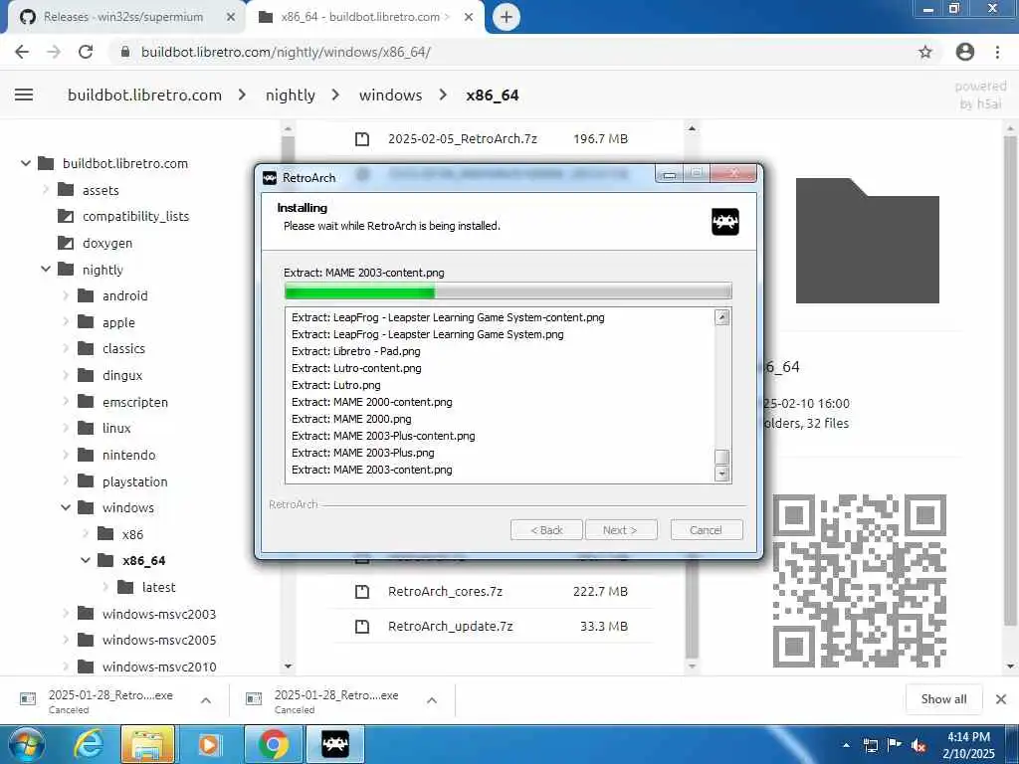Select the x86_64 buildbot.libretro.com tab
Viewport: 1019px width, 764px height.
pyautogui.click(x=365, y=17)
